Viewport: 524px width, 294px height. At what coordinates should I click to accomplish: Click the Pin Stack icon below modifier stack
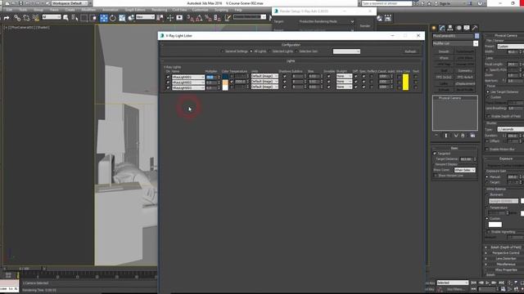point(436,136)
